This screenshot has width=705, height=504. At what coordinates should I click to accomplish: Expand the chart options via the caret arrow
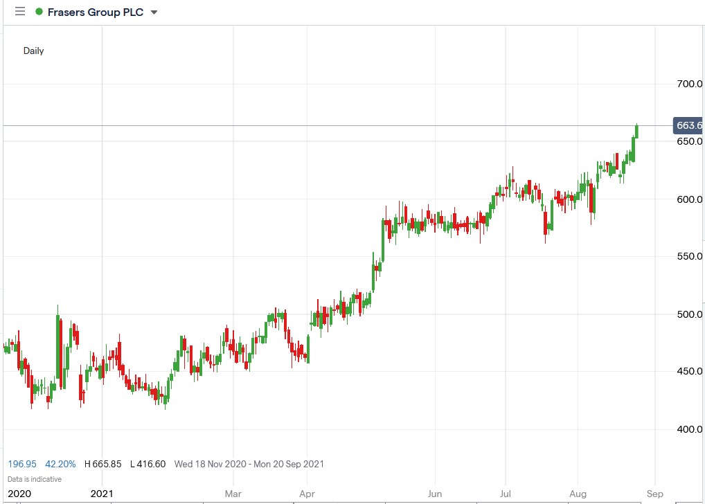click(x=154, y=12)
